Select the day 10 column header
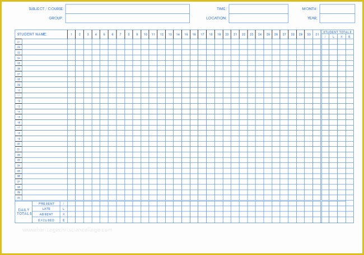 pos(145,34)
